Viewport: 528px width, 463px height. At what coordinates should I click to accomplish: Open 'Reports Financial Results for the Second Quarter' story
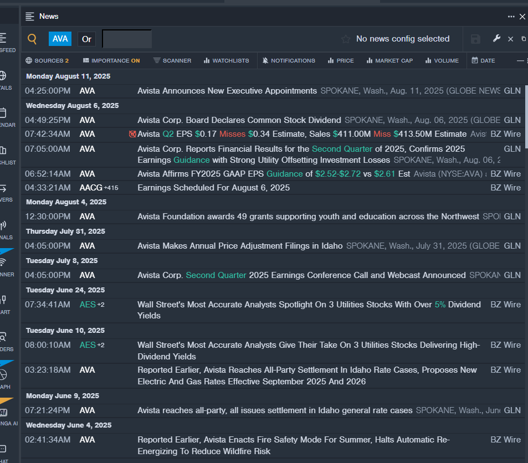[x=301, y=154]
